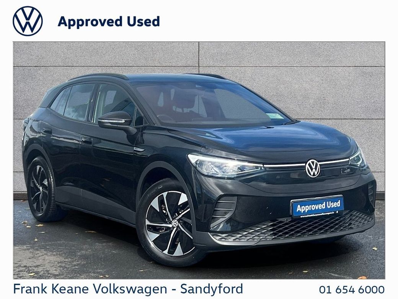Viewport: 398px width, 299px height.
Task: Click the Frank Keane Volkswagen - Sandyford dealer name
Action: (128, 289)
